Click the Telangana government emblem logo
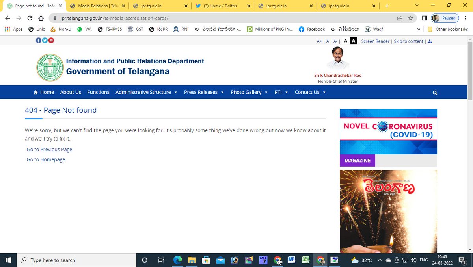Screen dimensions: 473x267 [50, 67]
